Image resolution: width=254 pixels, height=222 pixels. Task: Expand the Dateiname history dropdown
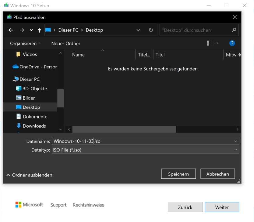click(236, 141)
